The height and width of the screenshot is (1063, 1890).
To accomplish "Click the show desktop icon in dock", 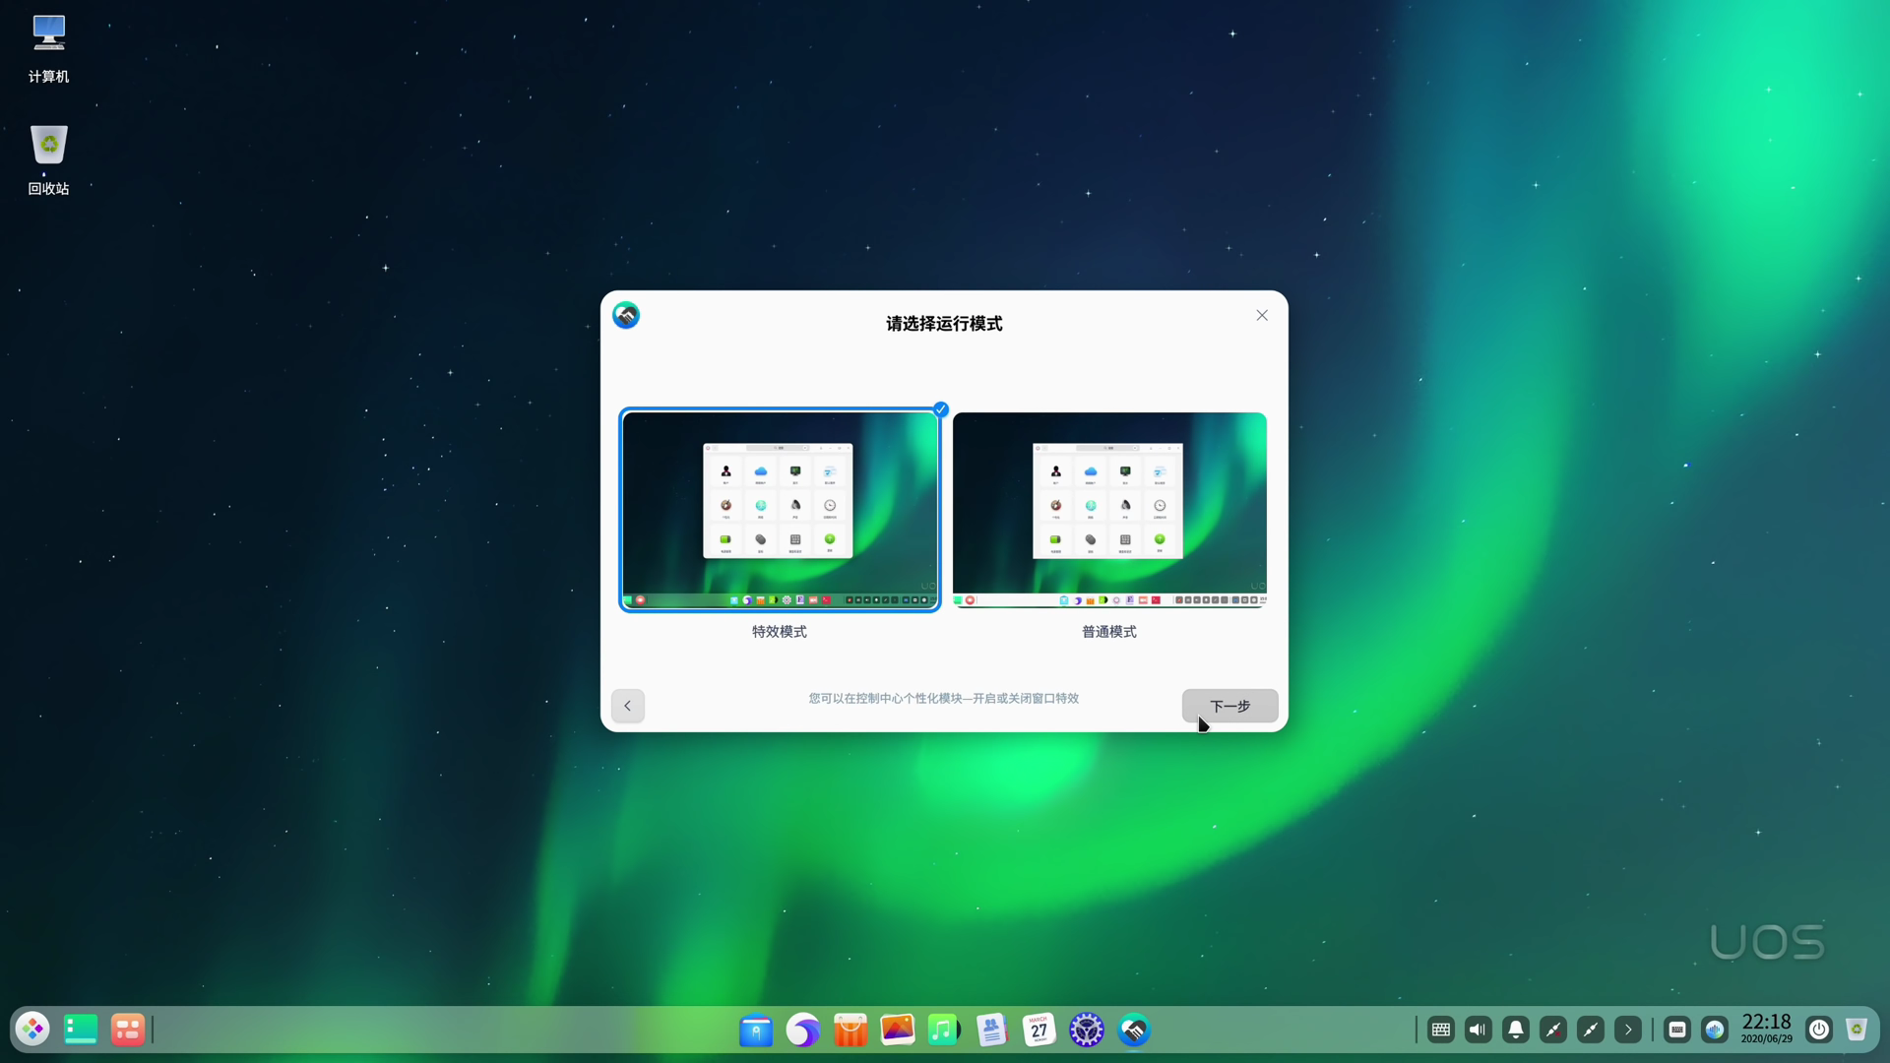I will tap(80, 1030).
